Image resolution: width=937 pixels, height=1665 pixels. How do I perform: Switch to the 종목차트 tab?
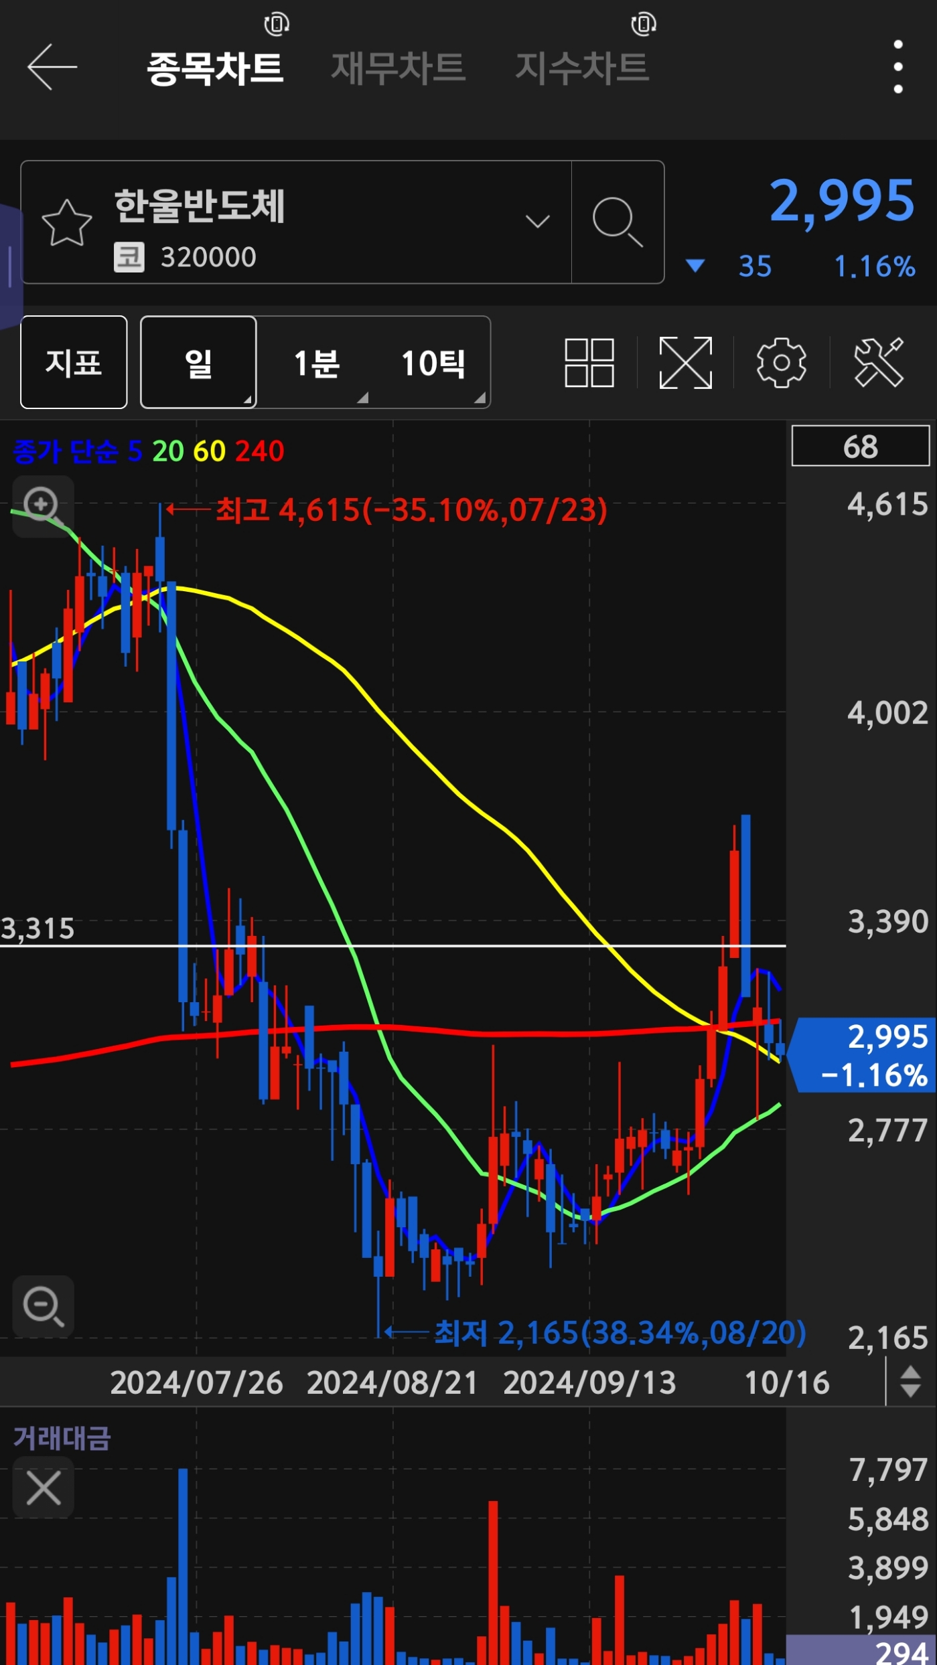click(x=215, y=68)
